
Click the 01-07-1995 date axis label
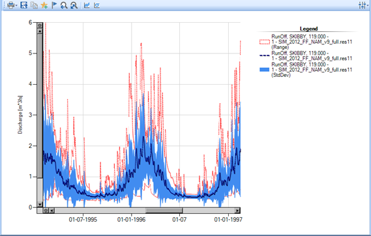(x=83, y=220)
